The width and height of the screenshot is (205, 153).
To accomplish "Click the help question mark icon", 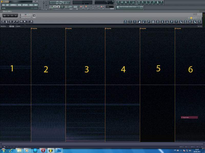I will tap(161, 2).
